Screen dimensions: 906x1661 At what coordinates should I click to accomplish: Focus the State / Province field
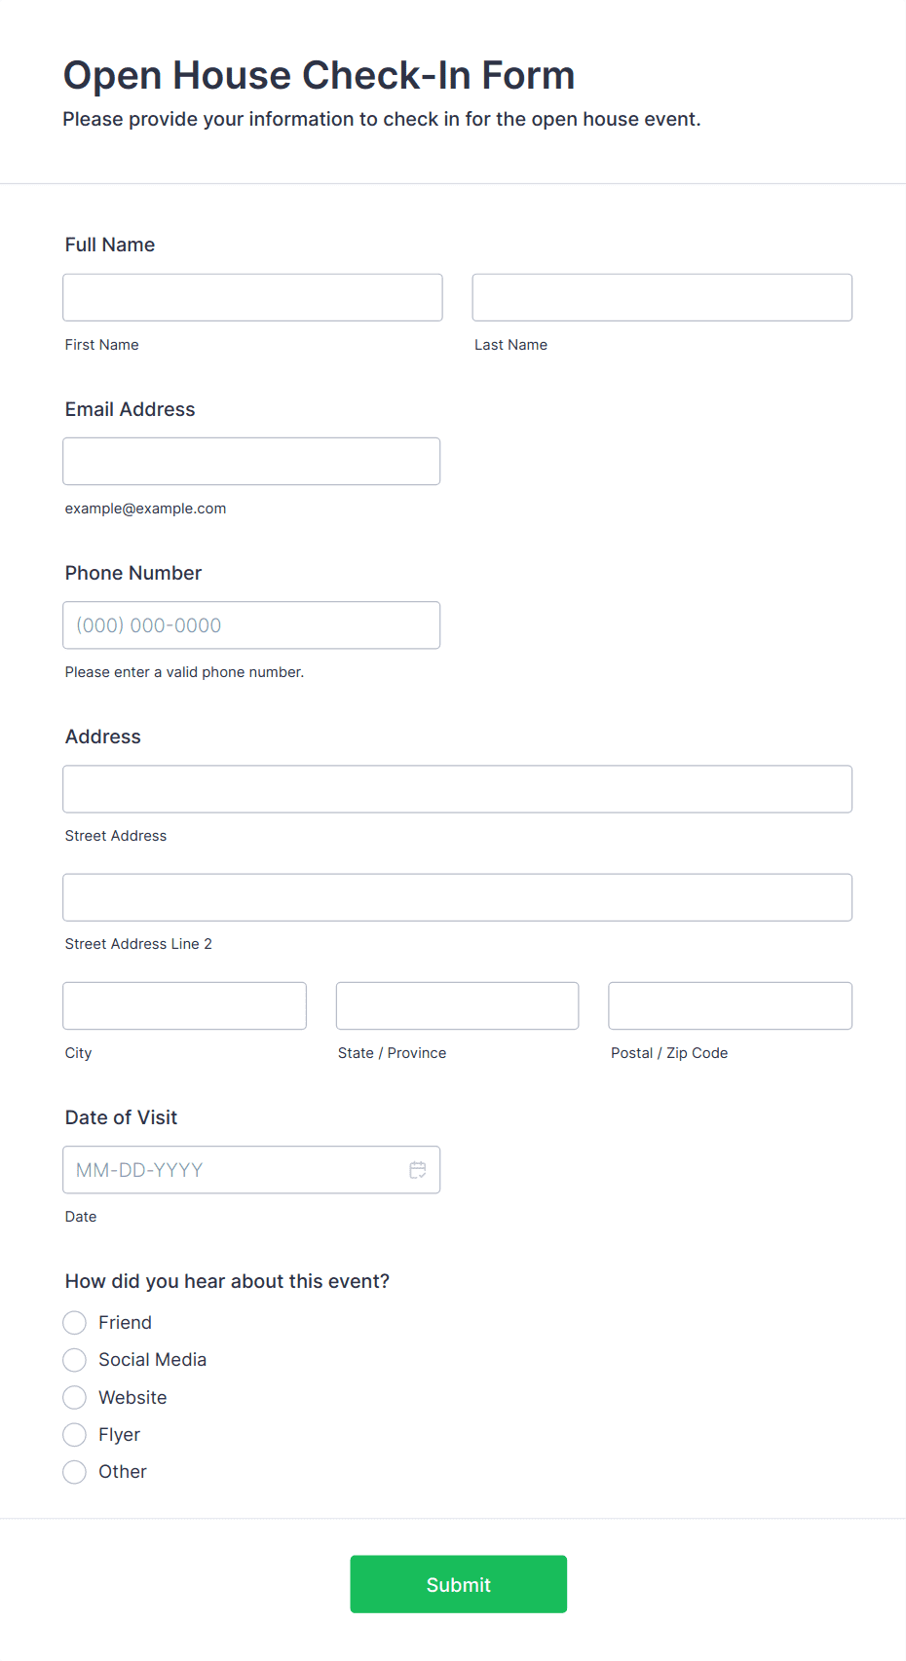(x=457, y=1005)
